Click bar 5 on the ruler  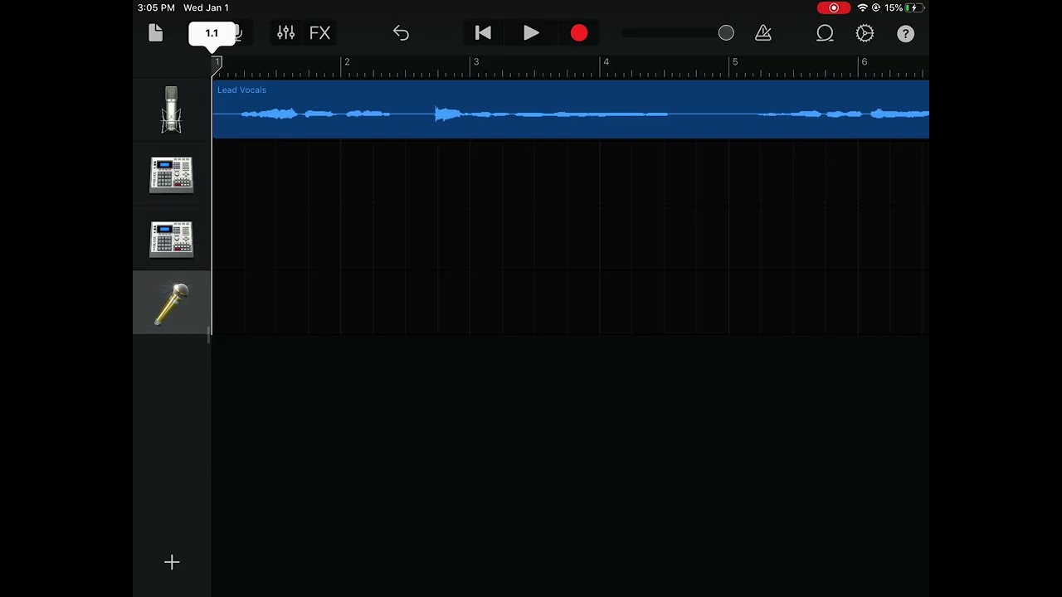click(734, 62)
